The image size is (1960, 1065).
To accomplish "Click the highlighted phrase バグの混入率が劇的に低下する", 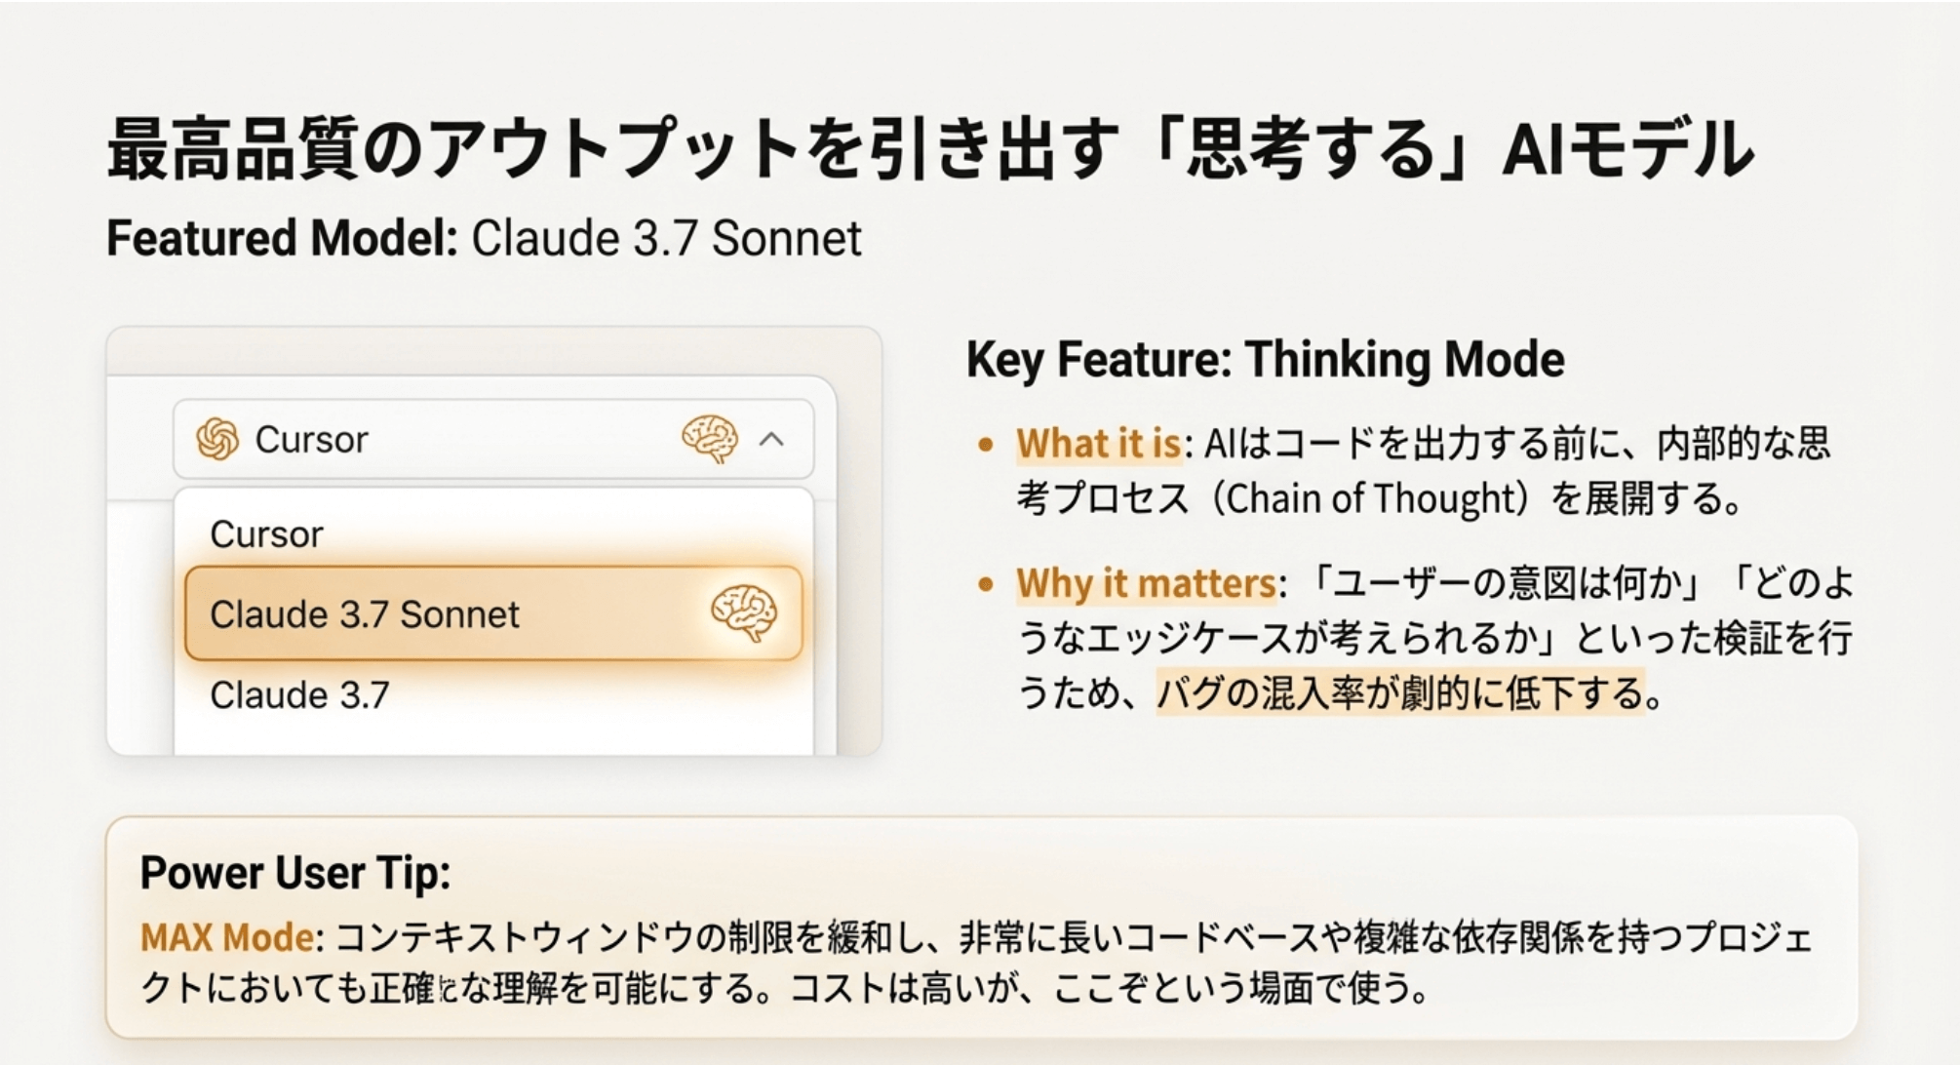I will click(x=1400, y=693).
